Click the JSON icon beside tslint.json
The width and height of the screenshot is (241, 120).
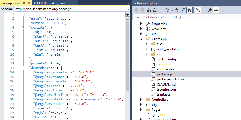click(x=153, y=94)
